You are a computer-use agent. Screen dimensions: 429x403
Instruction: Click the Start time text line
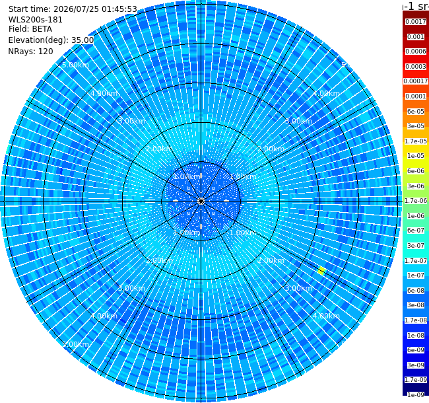coord(73,9)
